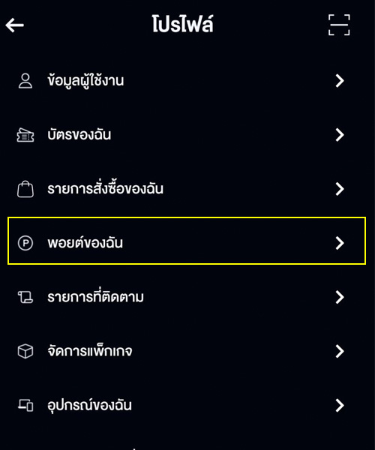Click the ticket icon beside บัตรของฉัน
This screenshot has width=375, height=450.
pos(25,135)
